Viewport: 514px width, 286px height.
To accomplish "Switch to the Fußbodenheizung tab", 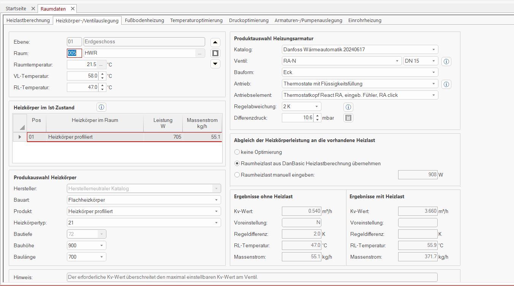I will coord(144,21).
